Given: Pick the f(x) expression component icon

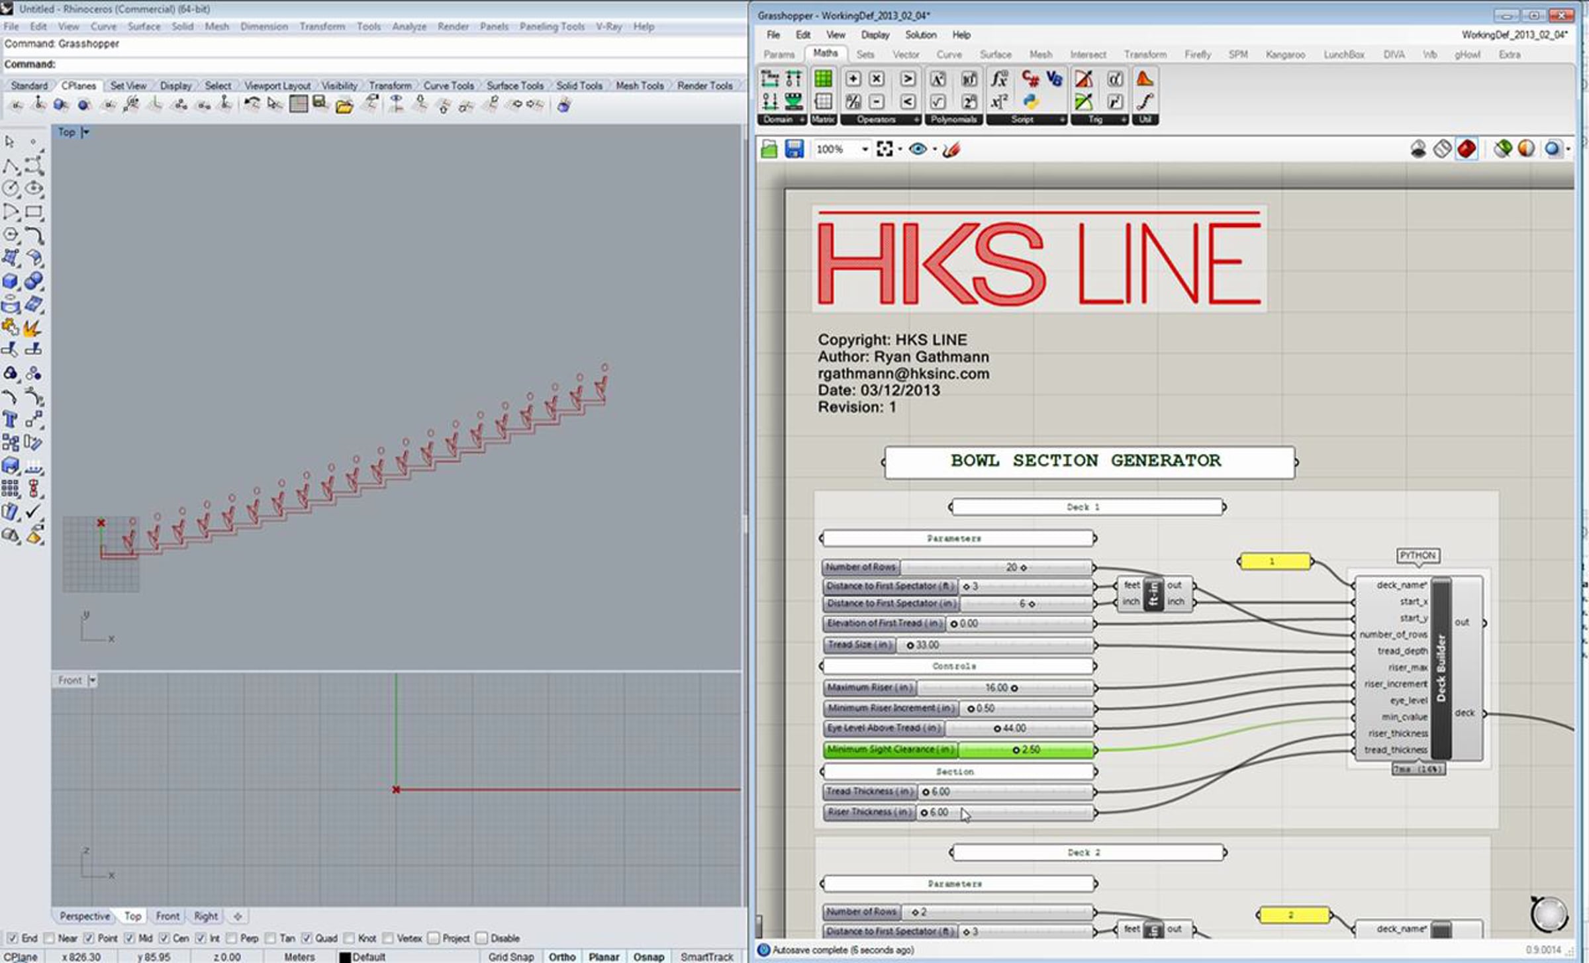Looking at the screenshot, I should pyautogui.click(x=999, y=79).
